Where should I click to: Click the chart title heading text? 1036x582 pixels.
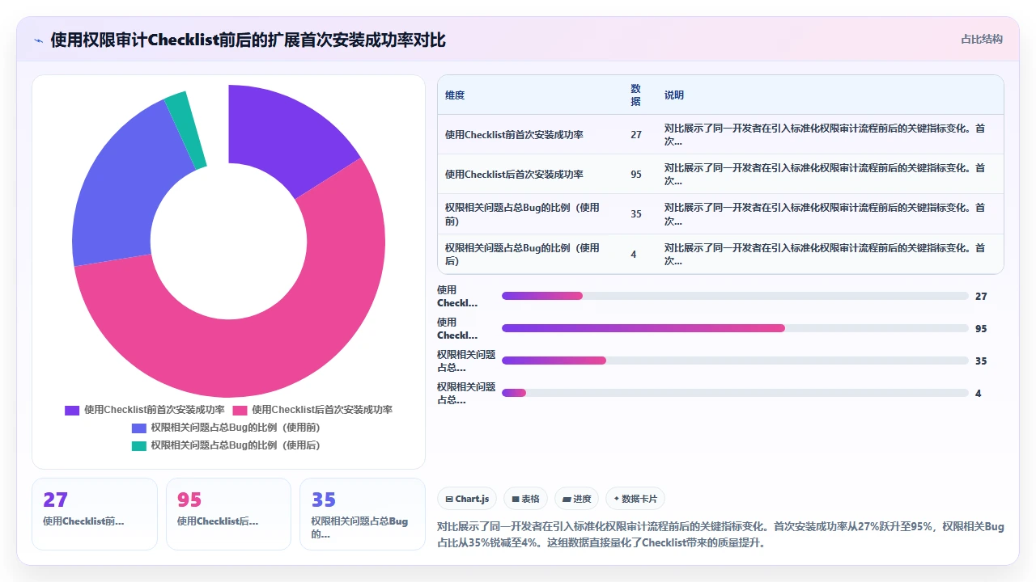[x=248, y=40]
